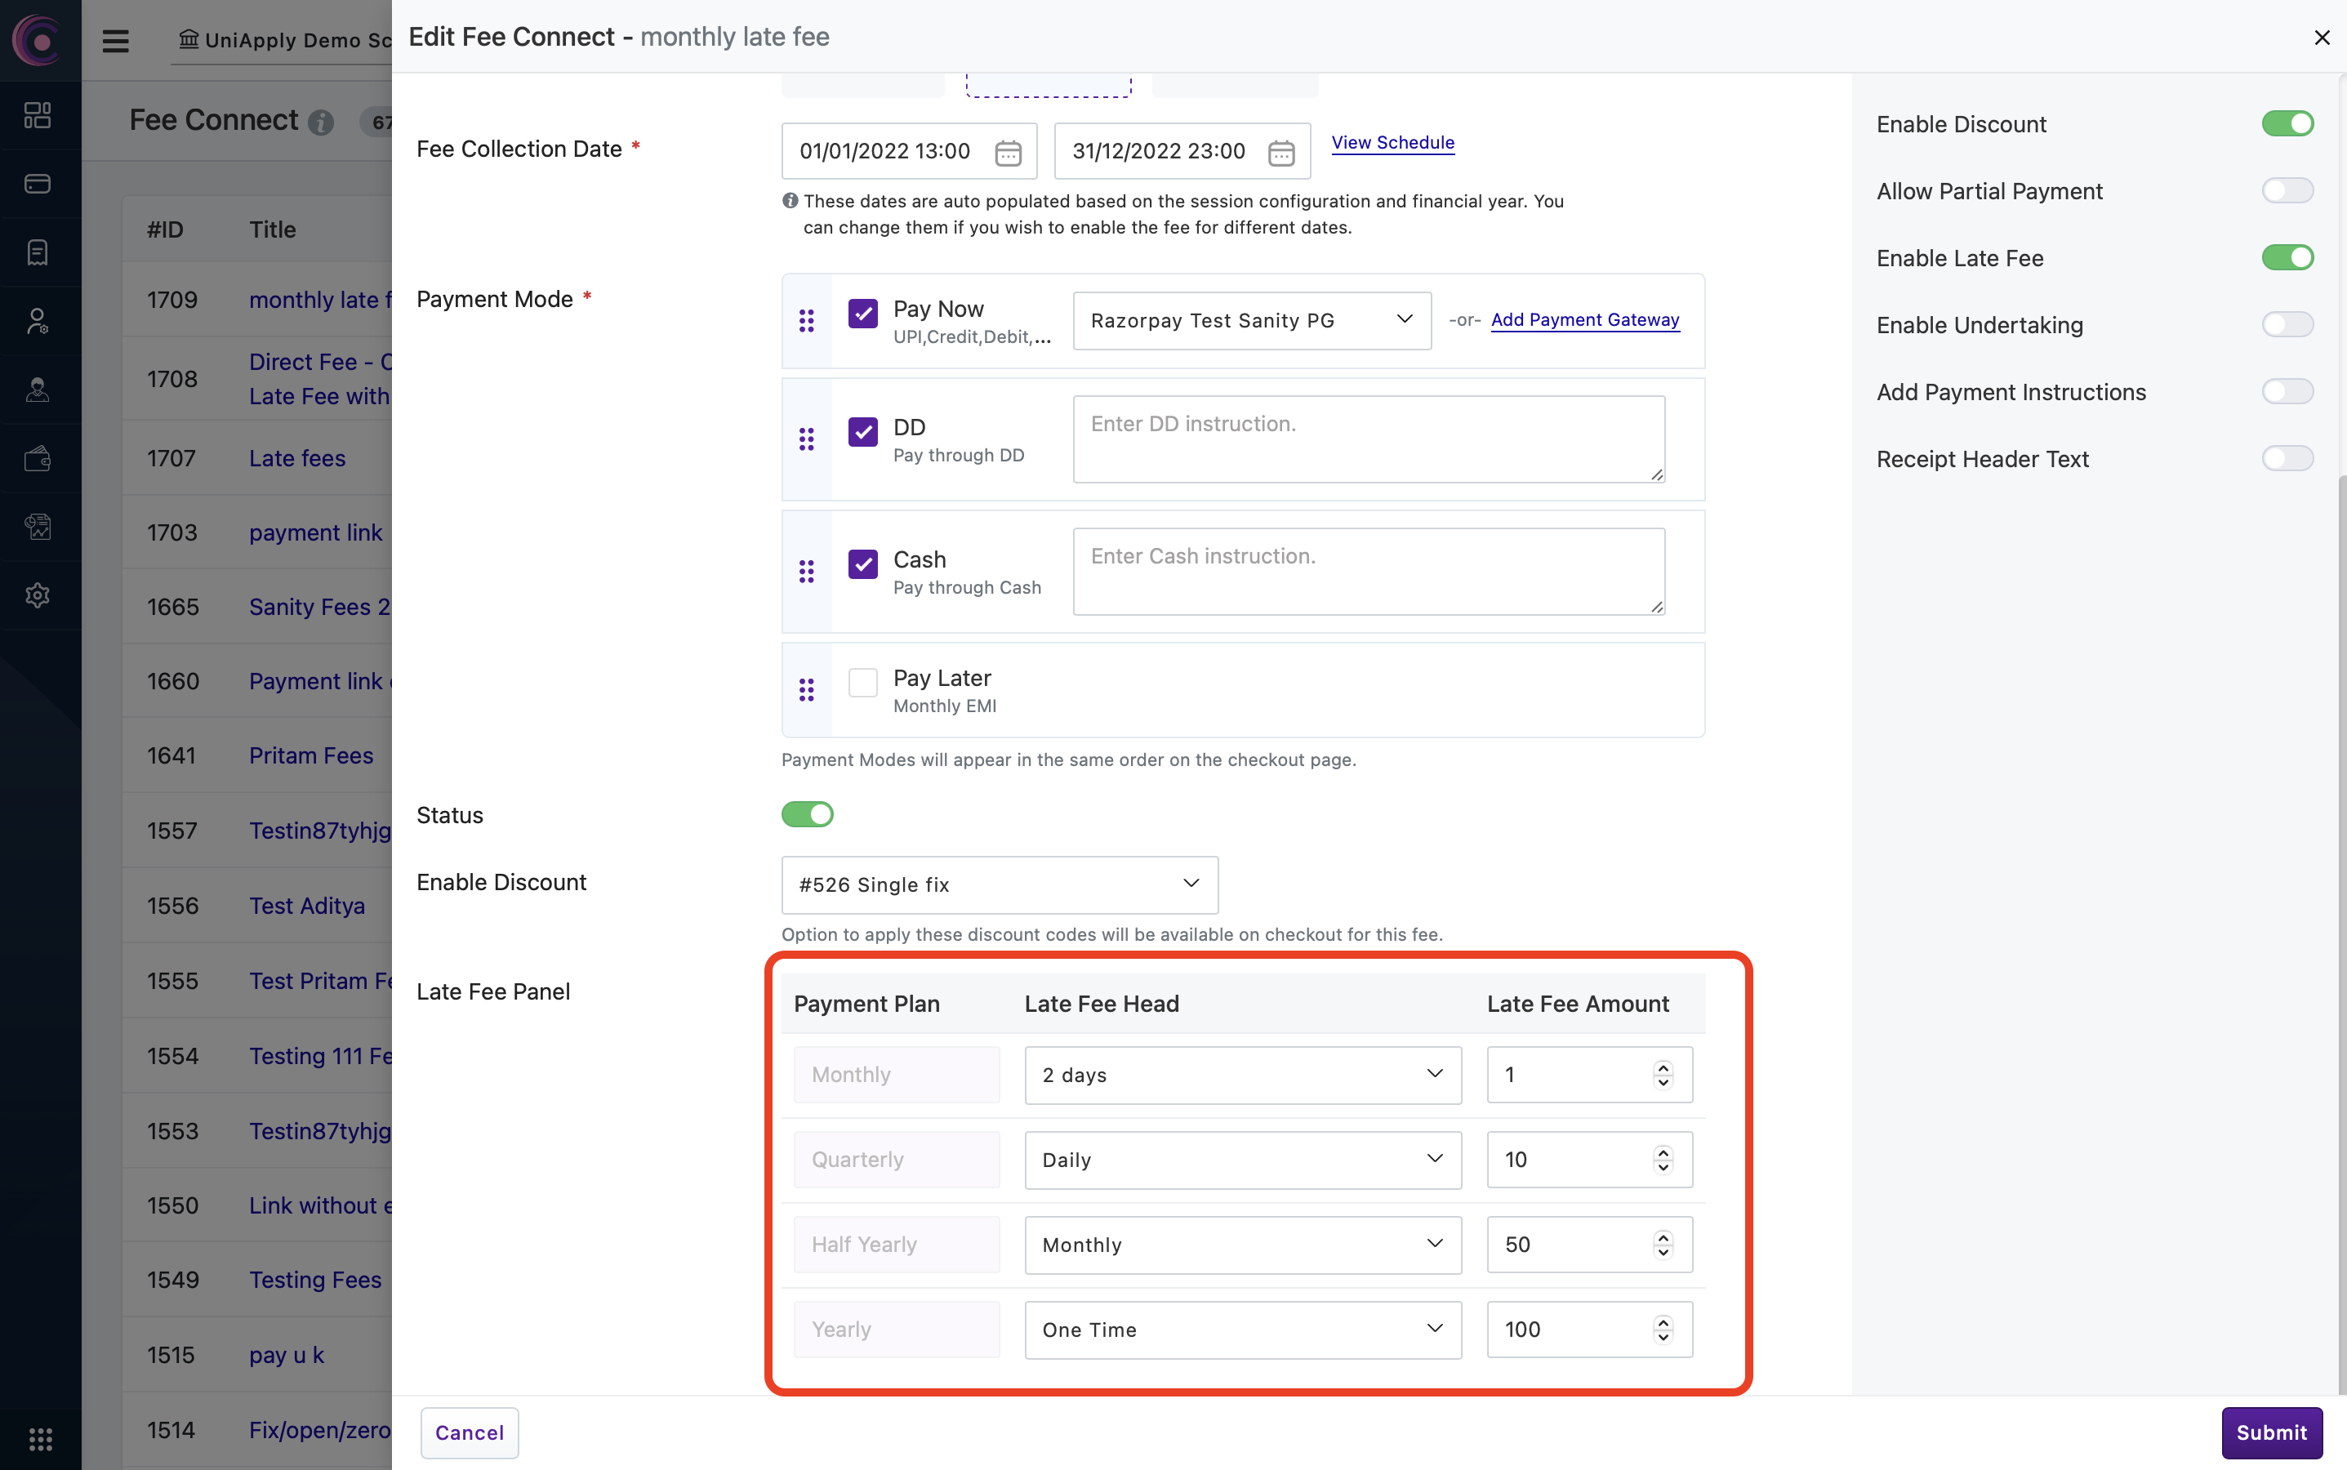Screen dimensions: 2347x1470
Task: Open the #526 Single fix discount dropdown
Action: tap(1000, 884)
